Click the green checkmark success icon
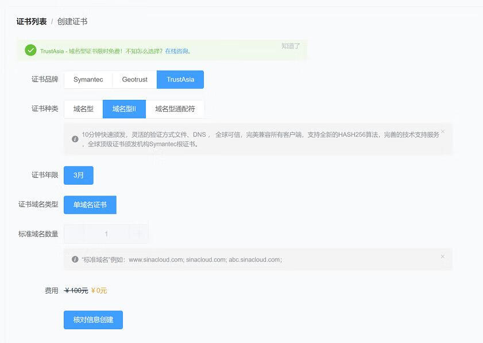The height and width of the screenshot is (343, 483). [x=30, y=50]
